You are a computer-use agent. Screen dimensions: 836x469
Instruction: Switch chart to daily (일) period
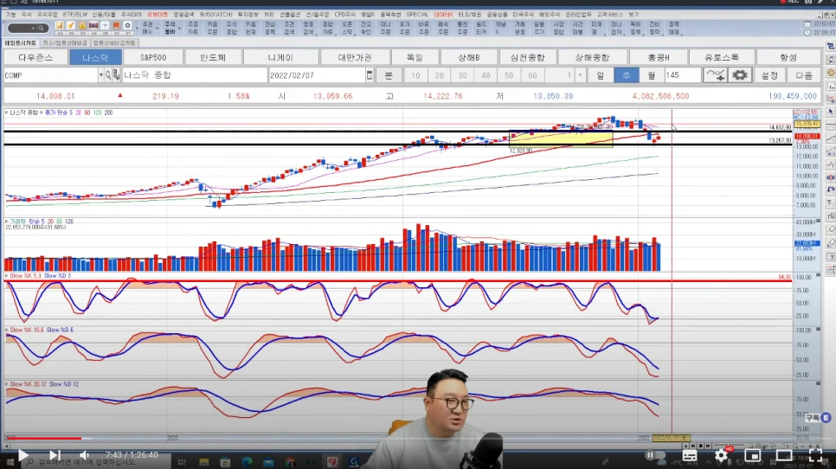click(x=601, y=75)
